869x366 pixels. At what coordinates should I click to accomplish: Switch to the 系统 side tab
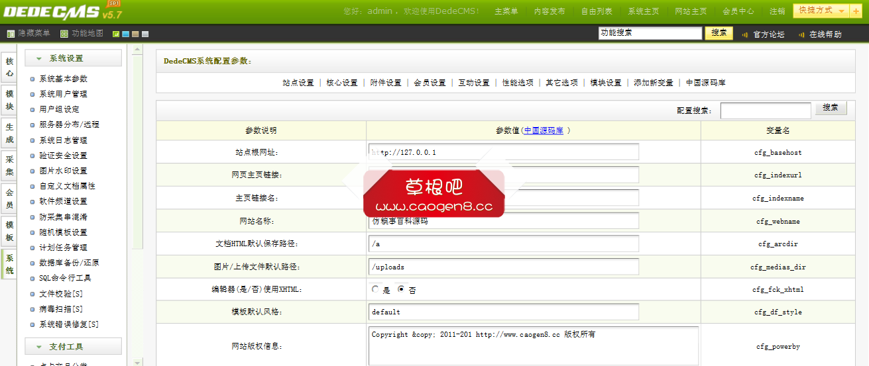(x=9, y=264)
